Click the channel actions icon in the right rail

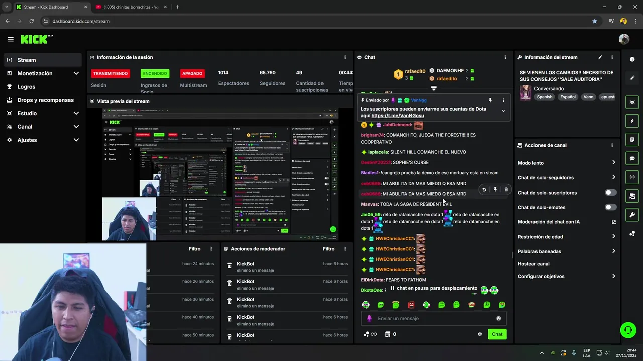click(x=632, y=196)
